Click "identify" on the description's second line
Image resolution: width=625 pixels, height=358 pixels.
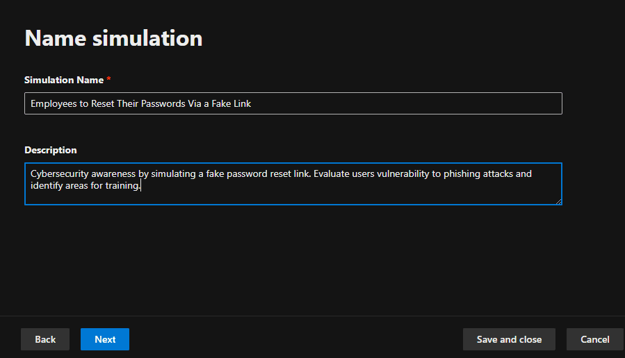47,186
